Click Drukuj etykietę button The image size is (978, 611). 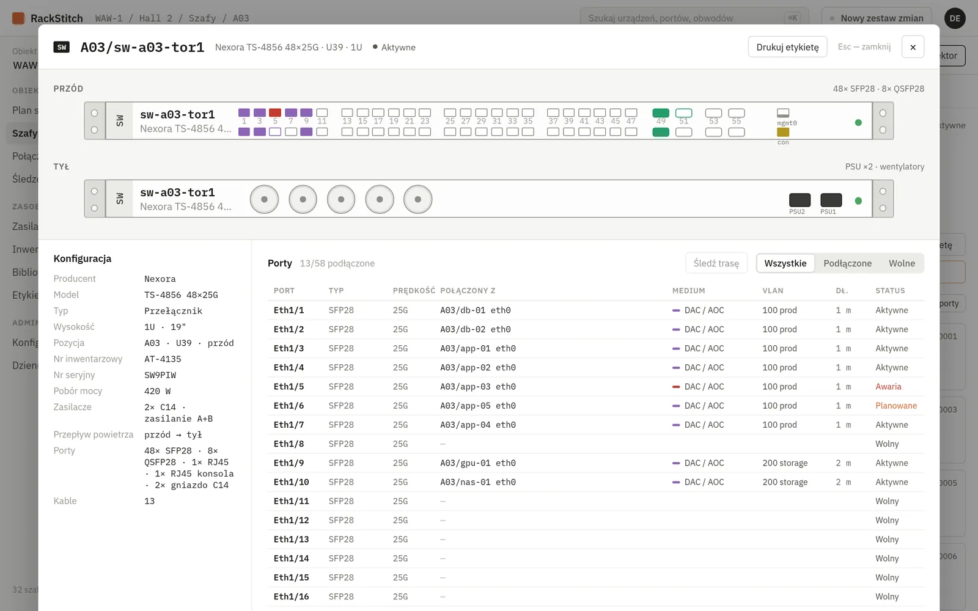[787, 47]
